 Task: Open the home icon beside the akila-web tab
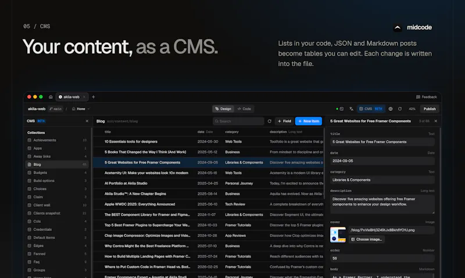(51, 97)
